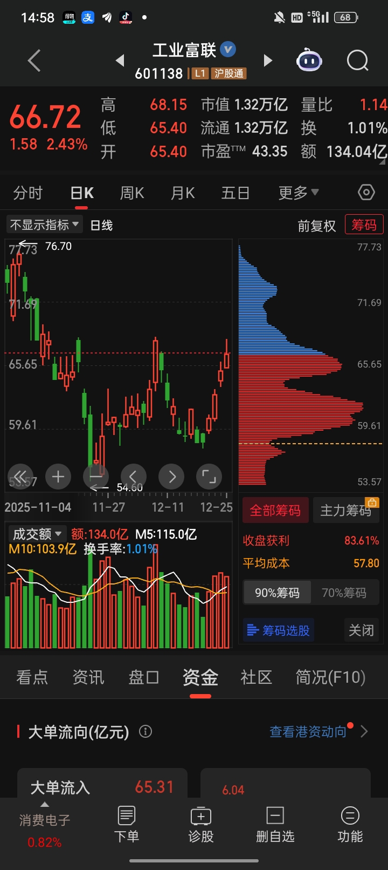Open chart settings hexagon gear icon
Viewport: 388px width, 870px height.
click(x=366, y=192)
